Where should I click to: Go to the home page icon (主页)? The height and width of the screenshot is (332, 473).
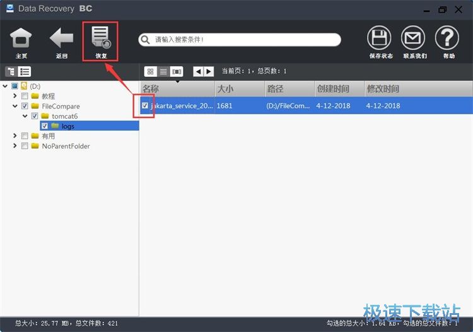(21, 38)
